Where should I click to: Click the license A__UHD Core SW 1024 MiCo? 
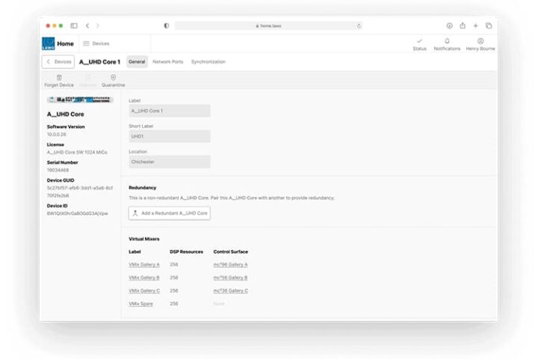pyautogui.click(x=77, y=152)
